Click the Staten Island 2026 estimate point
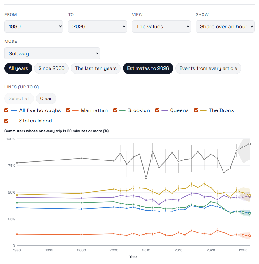259x264 pixels. 250,144
